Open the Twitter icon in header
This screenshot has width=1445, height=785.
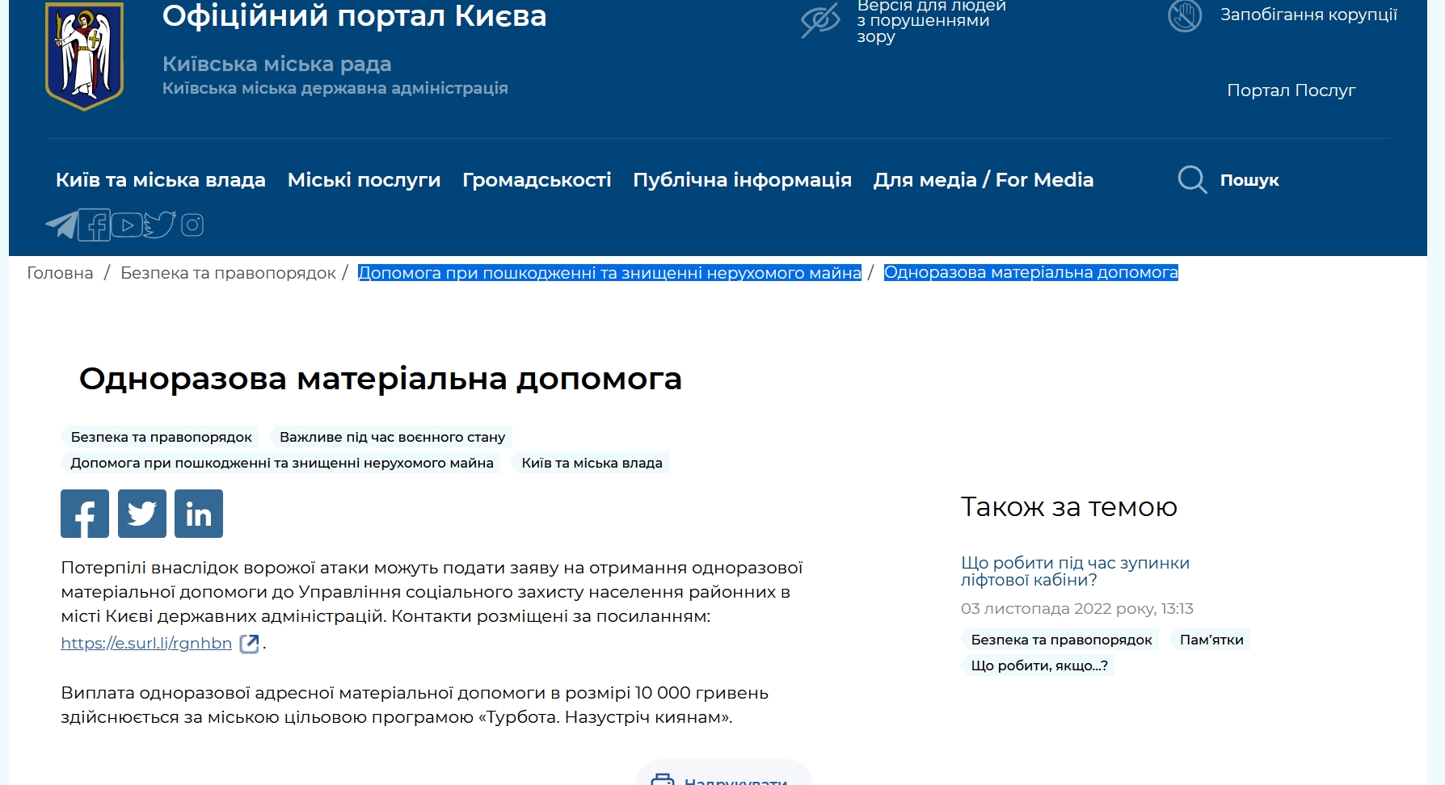(x=159, y=225)
